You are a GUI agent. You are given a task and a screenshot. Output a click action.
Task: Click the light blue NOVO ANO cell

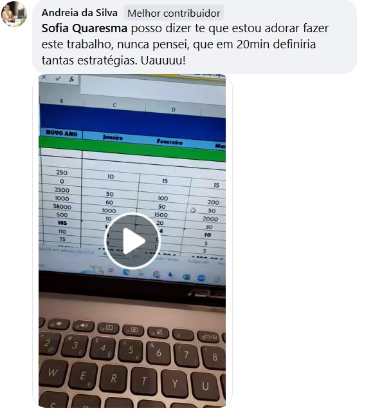62,133
